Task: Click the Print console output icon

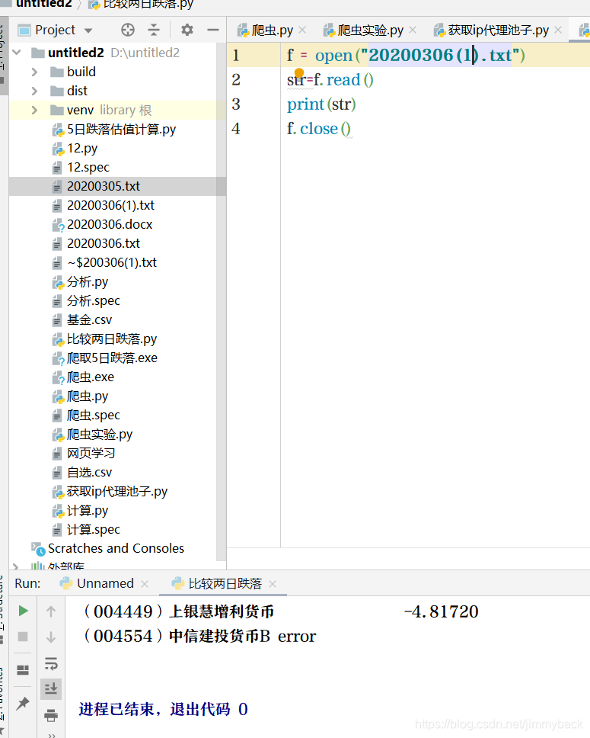Action: (51, 715)
